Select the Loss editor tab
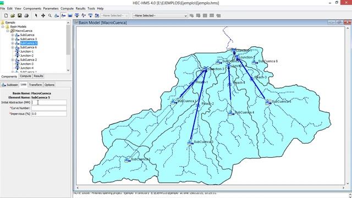Image resolution: width=352 pixels, height=198 pixels. [x=23, y=84]
